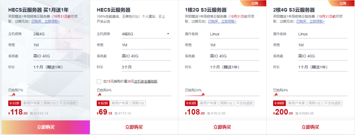Image resolution: width=355 pixels, height=135 pixels.
Task: Open 已购买,立即领取 link in 2核4G S3 card
Action: coord(310,22)
